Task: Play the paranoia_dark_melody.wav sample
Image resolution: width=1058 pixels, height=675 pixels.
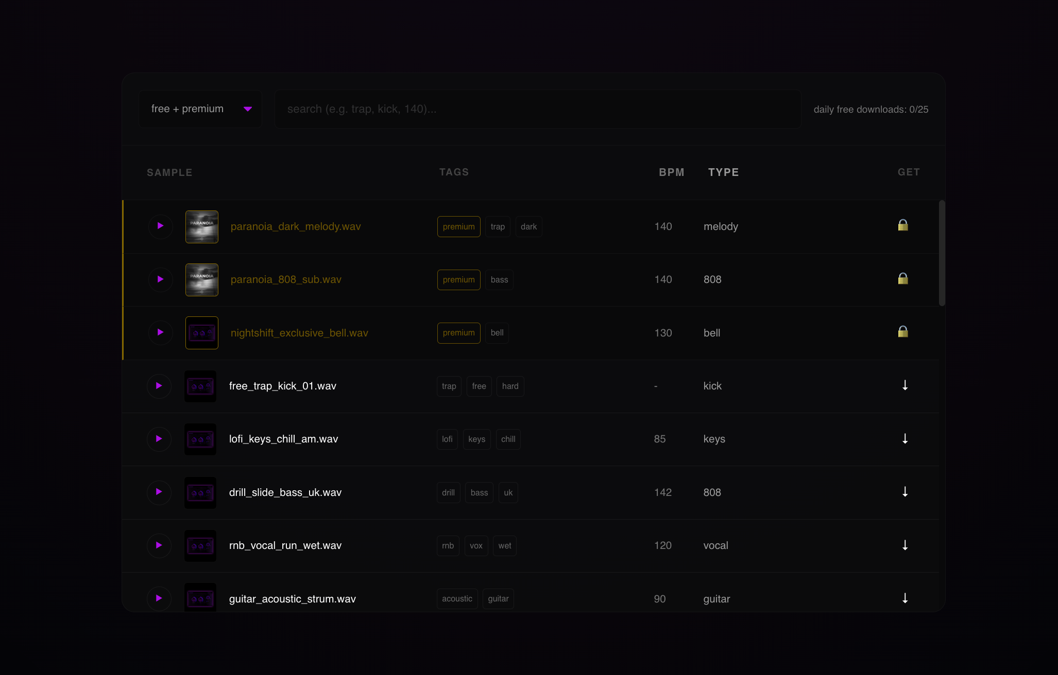Action: [160, 226]
